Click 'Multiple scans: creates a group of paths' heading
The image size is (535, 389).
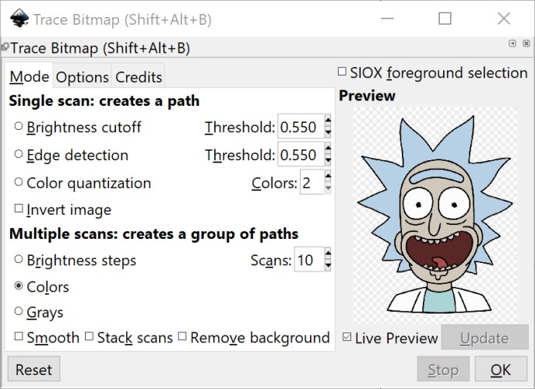pos(154,234)
